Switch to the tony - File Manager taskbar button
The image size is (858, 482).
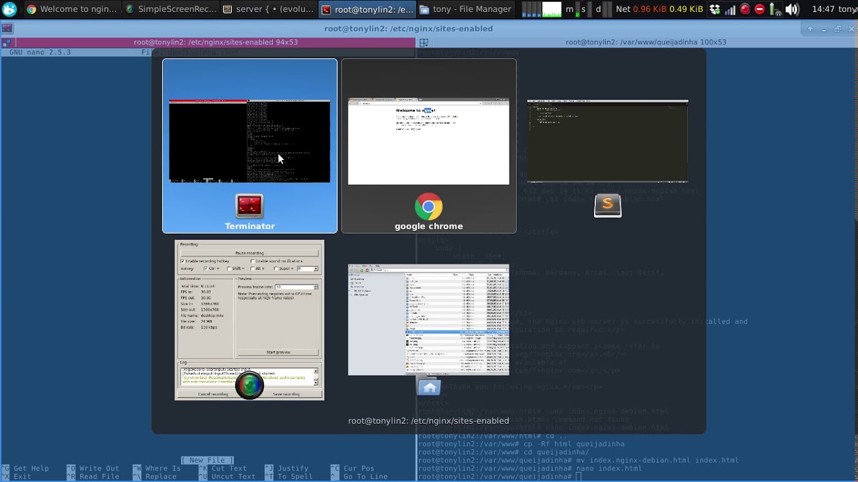[465, 9]
